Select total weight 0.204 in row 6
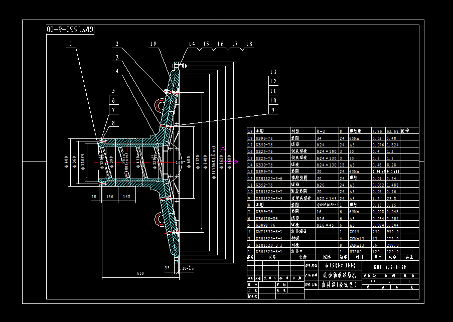453x322 pixels. (393, 219)
